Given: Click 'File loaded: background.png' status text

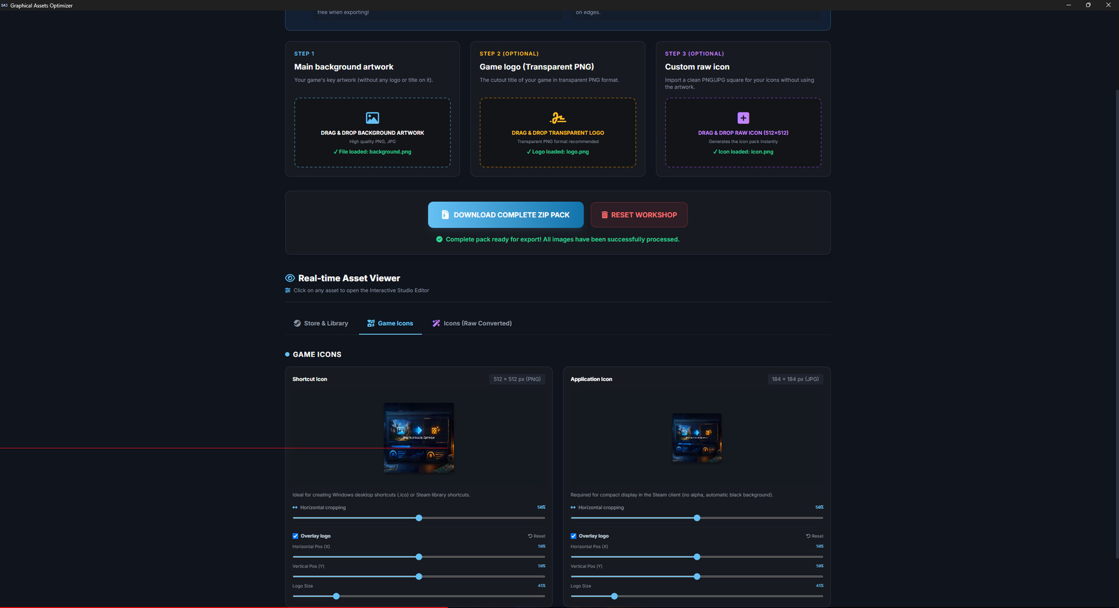Looking at the screenshot, I should click(x=372, y=152).
